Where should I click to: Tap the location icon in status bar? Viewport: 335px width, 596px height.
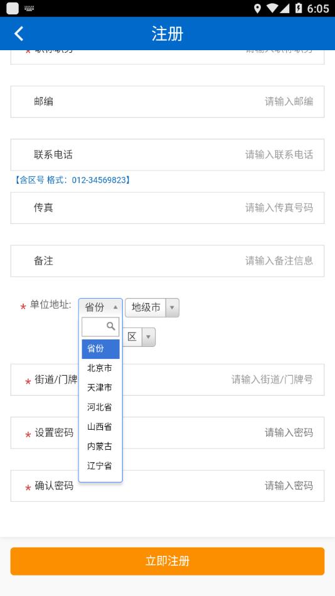[257, 8]
